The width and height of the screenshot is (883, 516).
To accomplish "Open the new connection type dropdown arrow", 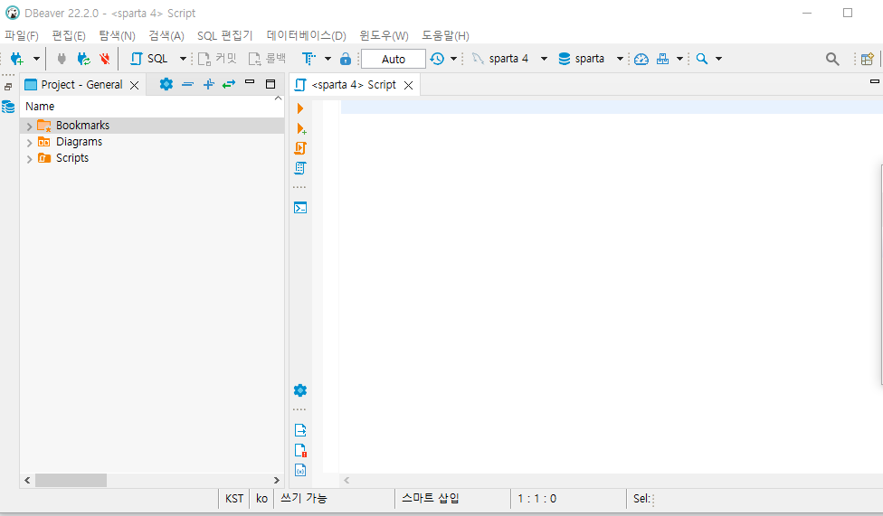I will [36, 59].
